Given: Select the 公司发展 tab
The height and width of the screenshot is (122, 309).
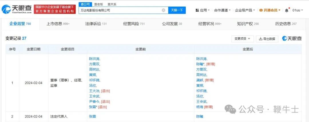Looking at the screenshot, I should (172, 24).
